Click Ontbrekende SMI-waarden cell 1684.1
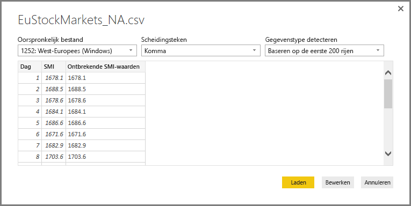This screenshot has width=411, height=206. (105, 112)
